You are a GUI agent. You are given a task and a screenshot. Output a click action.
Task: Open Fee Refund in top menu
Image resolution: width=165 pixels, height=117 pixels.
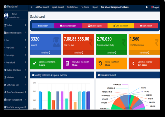85,7
